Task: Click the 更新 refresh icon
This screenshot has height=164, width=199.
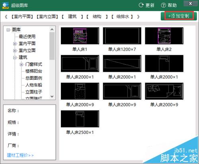Action: click(x=141, y=5)
